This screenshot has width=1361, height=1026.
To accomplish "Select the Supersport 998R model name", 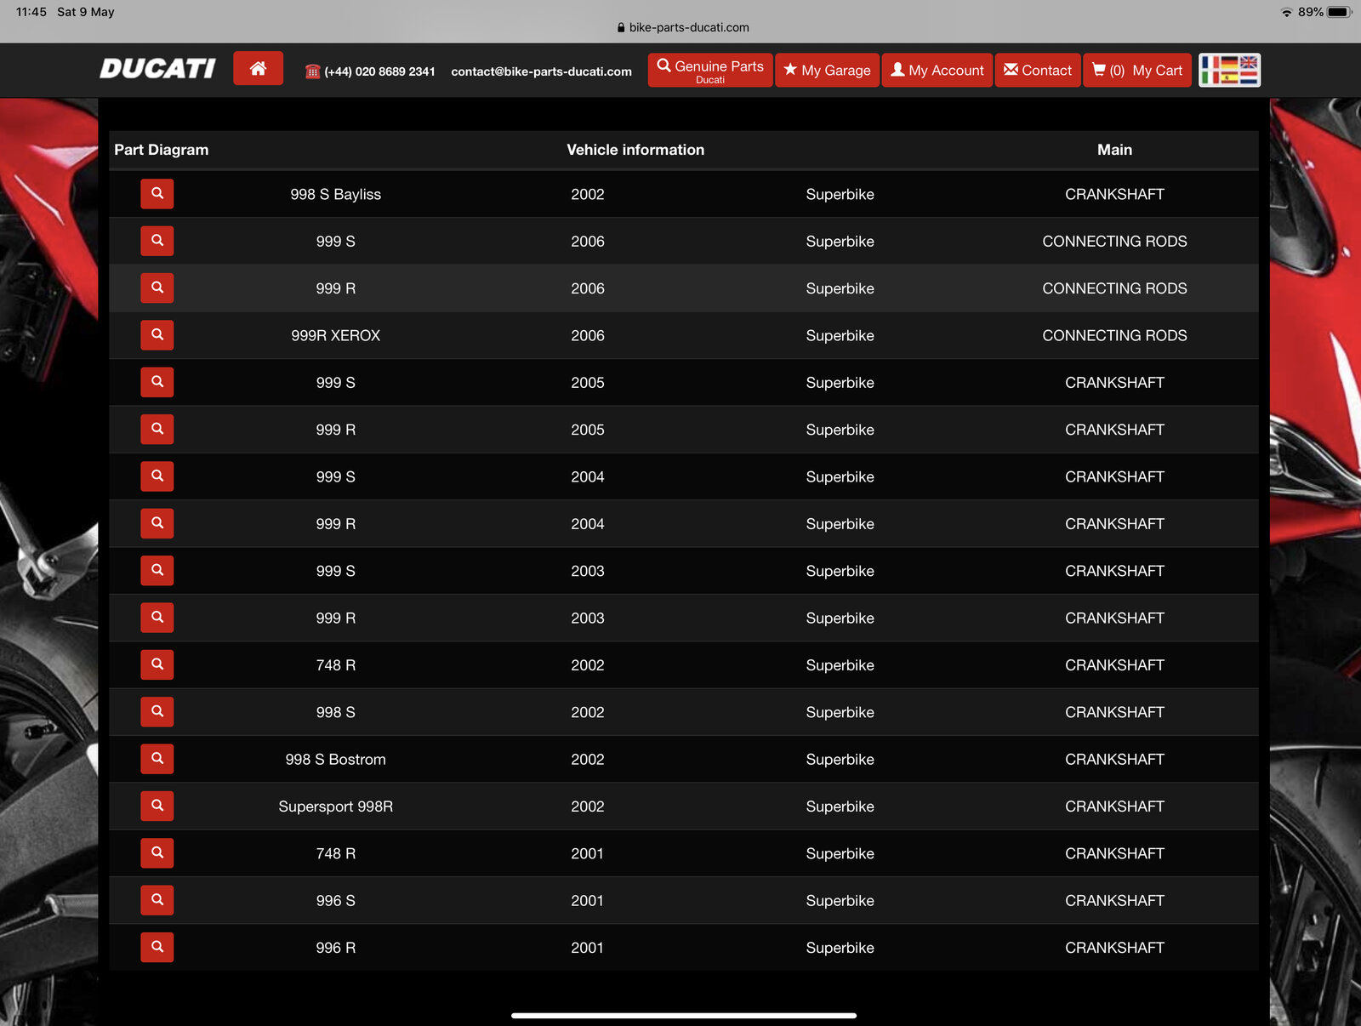I will point(335,806).
